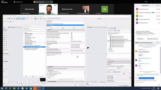Select IFC2x3 COBie 2 Export translator
This screenshot has width=161, height=90.
(28, 44)
